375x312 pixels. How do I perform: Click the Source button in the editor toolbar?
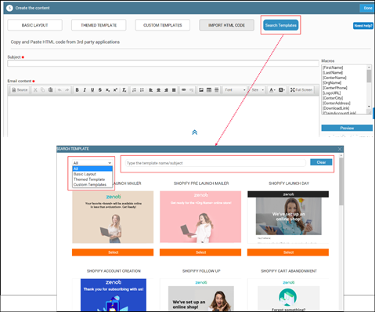(x=20, y=90)
